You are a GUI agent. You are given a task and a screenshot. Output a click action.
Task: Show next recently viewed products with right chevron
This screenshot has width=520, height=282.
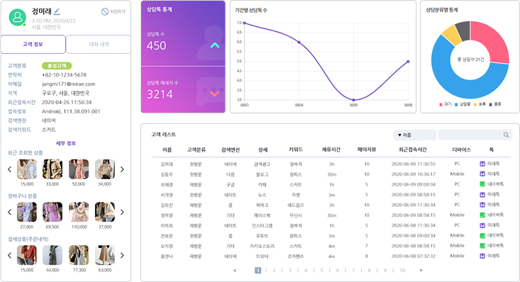coord(122,169)
